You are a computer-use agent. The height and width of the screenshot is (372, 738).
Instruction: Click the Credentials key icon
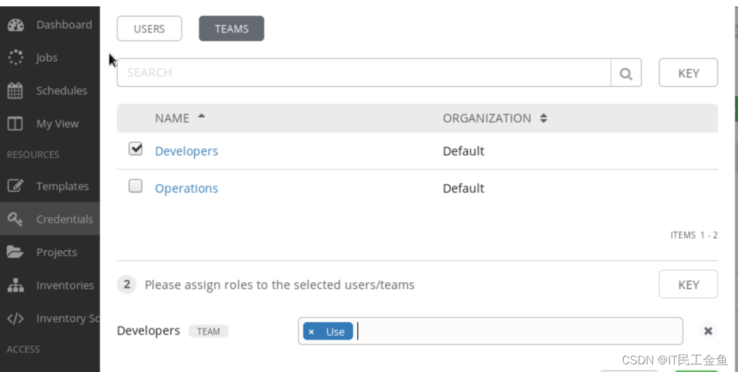coord(15,220)
